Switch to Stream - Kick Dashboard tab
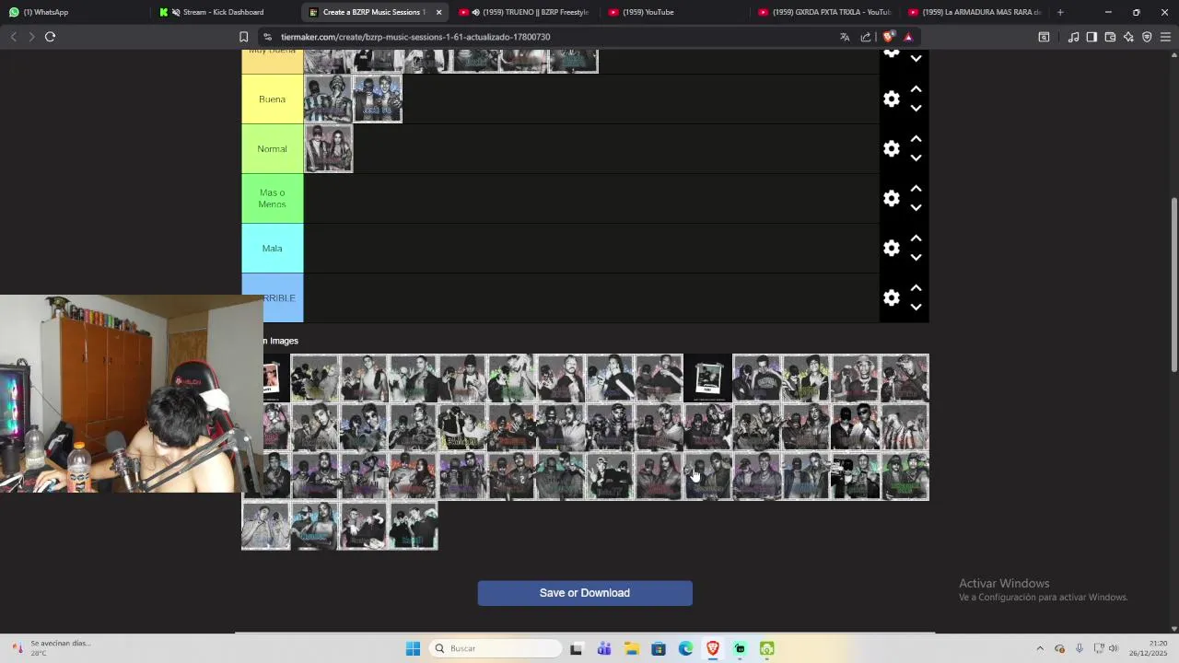 [223, 12]
